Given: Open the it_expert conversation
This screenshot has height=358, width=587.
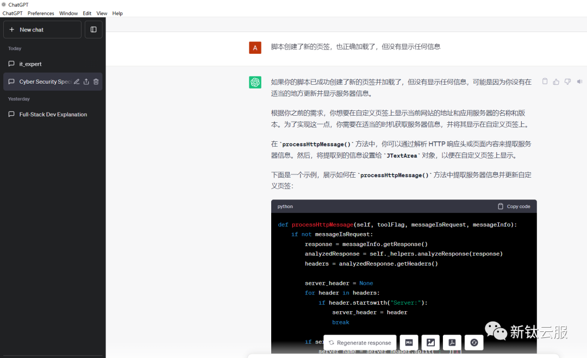Looking at the screenshot, I should tap(30, 64).
